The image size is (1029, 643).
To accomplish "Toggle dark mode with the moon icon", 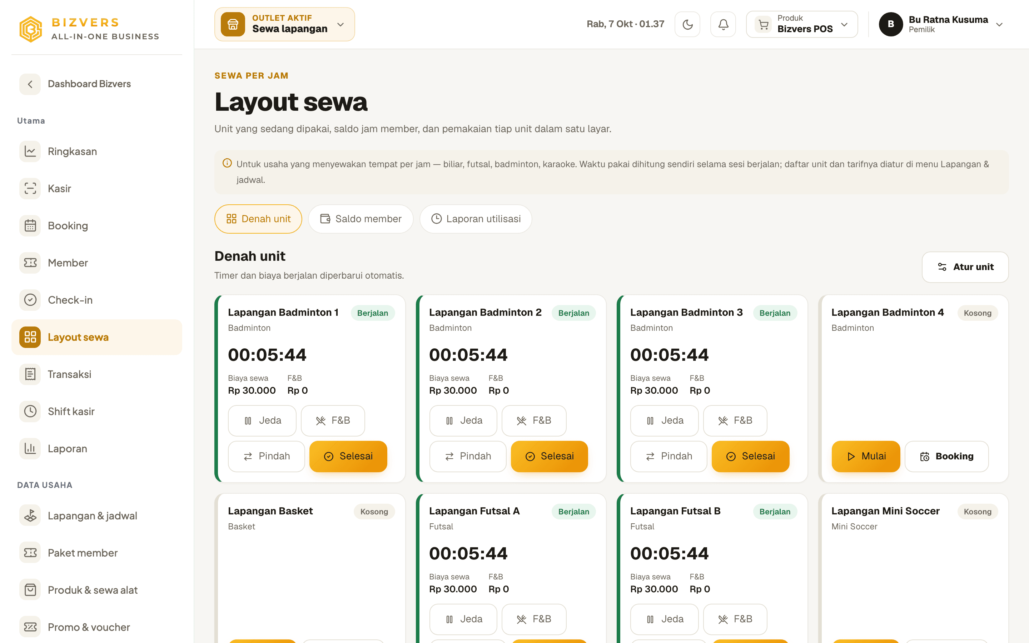I will coord(687,24).
